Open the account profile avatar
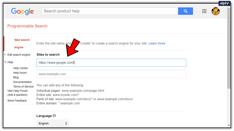234x131 pixels. coord(215,11)
